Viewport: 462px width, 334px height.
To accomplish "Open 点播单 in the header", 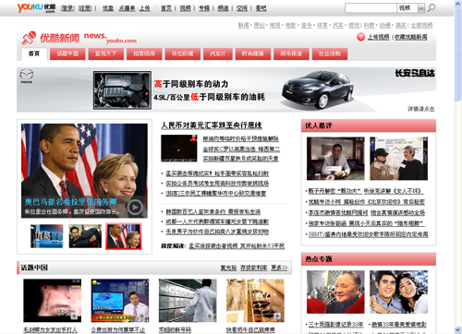I will tap(128, 8).
